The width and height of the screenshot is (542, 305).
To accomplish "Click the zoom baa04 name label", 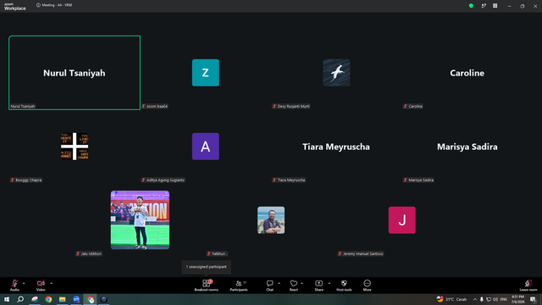I will coord(154,106).
